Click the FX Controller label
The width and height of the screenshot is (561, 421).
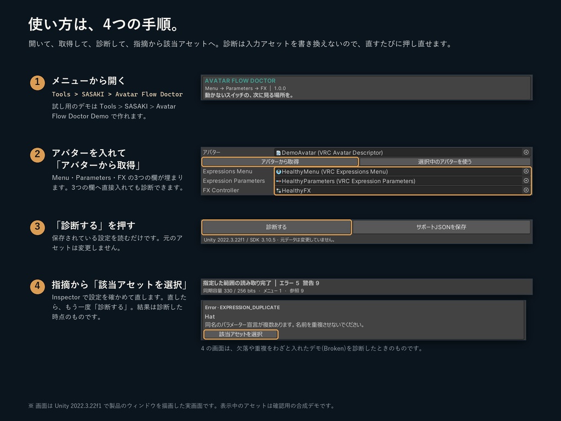pos(221,190)
